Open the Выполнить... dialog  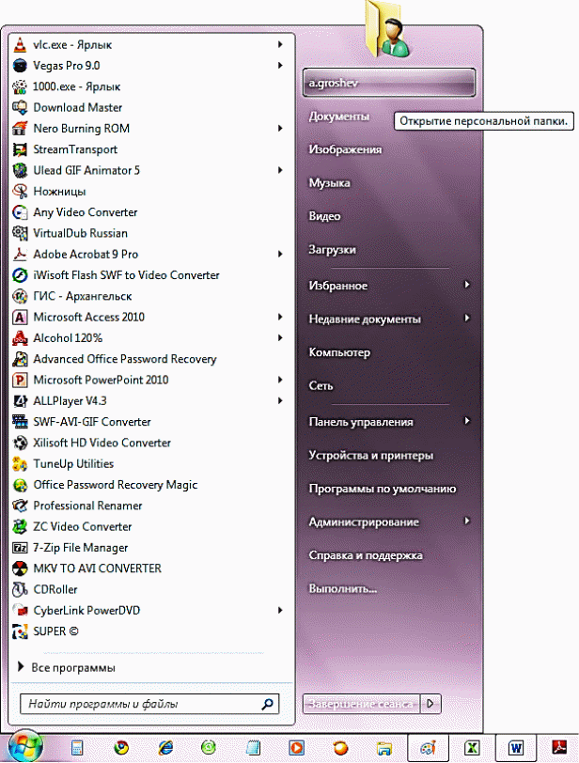(x=342, y=589)
